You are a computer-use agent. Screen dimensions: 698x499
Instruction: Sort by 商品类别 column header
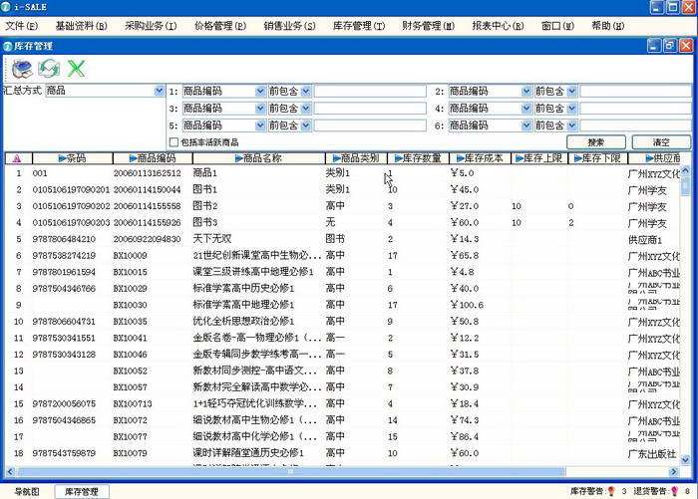[356, 158]
